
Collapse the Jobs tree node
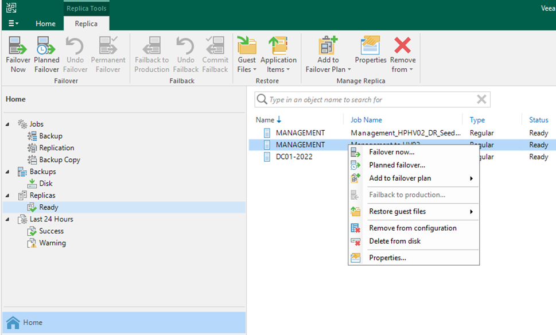(7, 124)
